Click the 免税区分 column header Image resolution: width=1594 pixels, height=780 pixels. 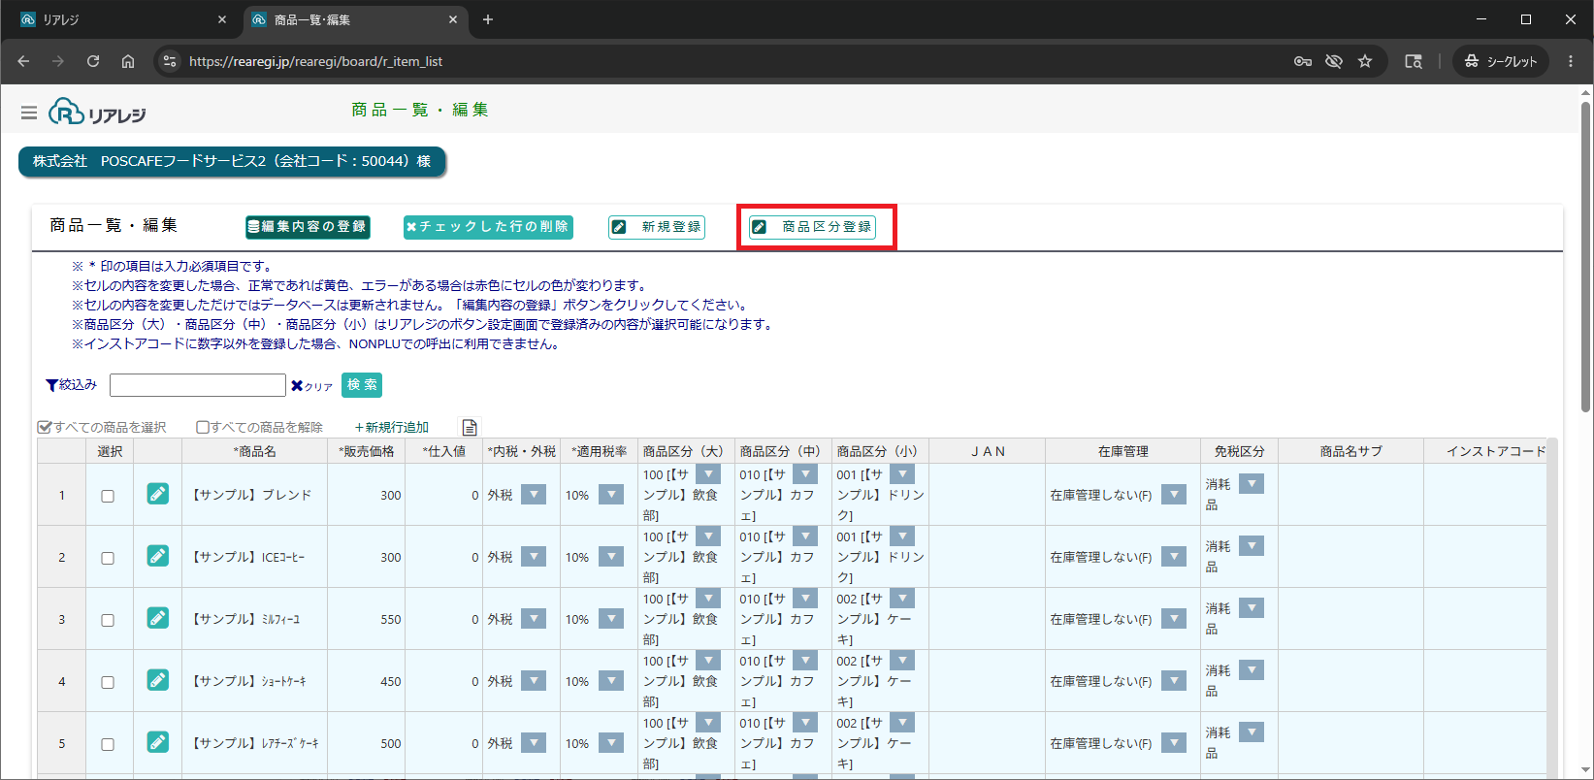coord(1239,451)
